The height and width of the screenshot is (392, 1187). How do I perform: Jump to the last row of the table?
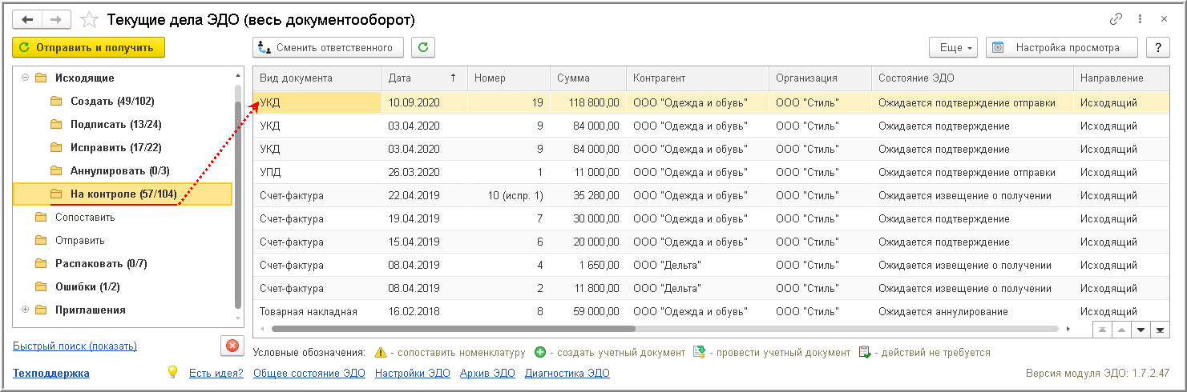click(1159, 329)
